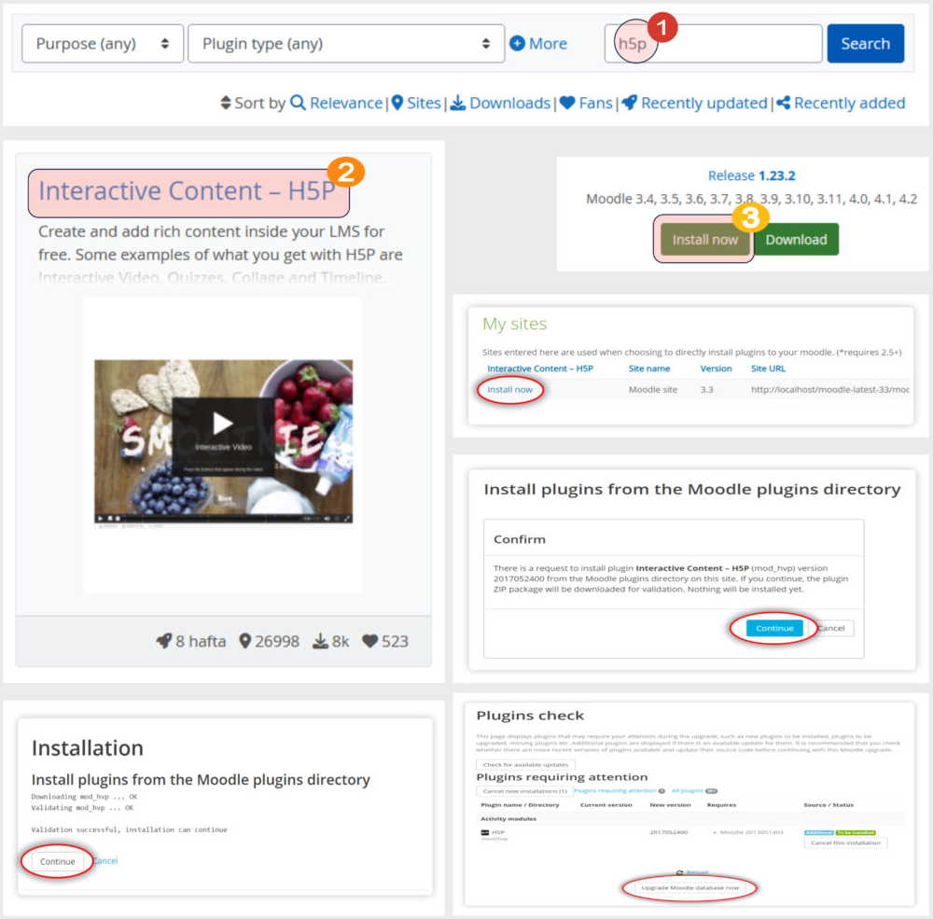Open the All plugins filter link
This screenshot has width=933, height=919.
click(x=688, y=791)
